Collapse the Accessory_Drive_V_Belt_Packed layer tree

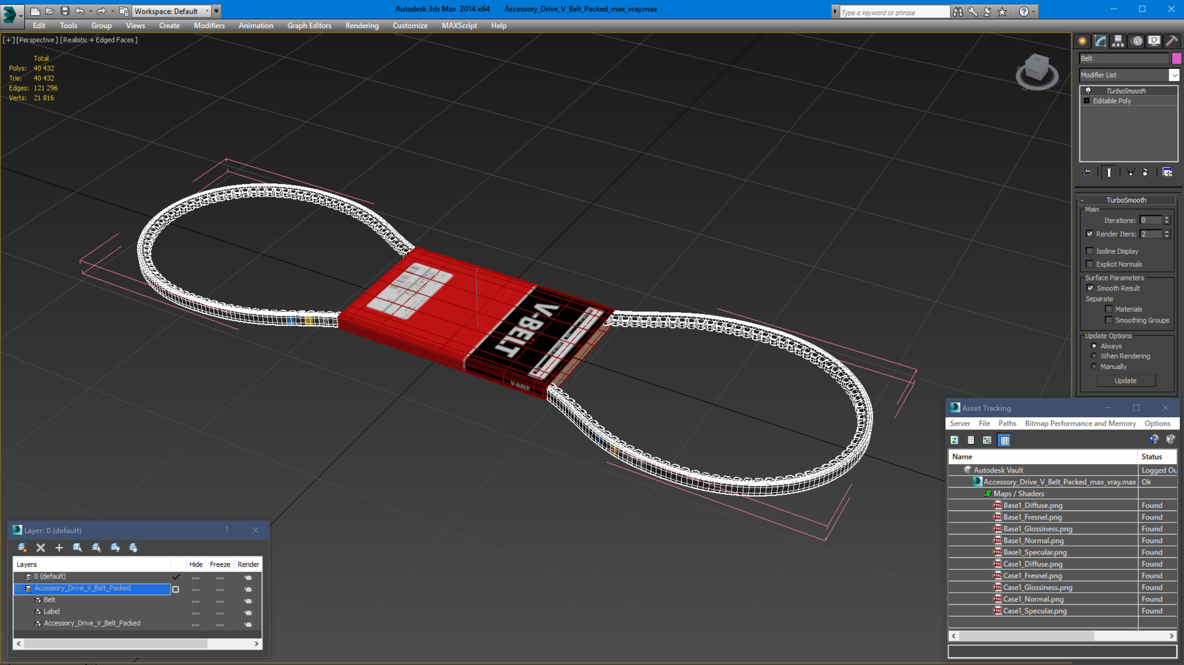(18, 588)
